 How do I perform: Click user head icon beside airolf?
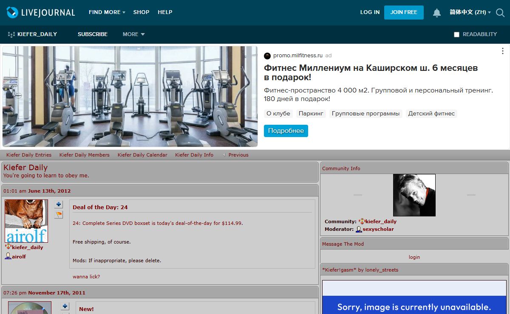click(8, 256)
